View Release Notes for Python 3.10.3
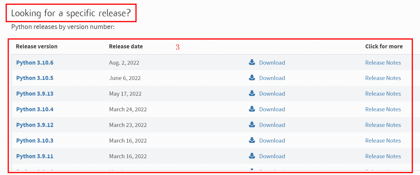The height and width of the screenshot is (175, 420). 383,141
